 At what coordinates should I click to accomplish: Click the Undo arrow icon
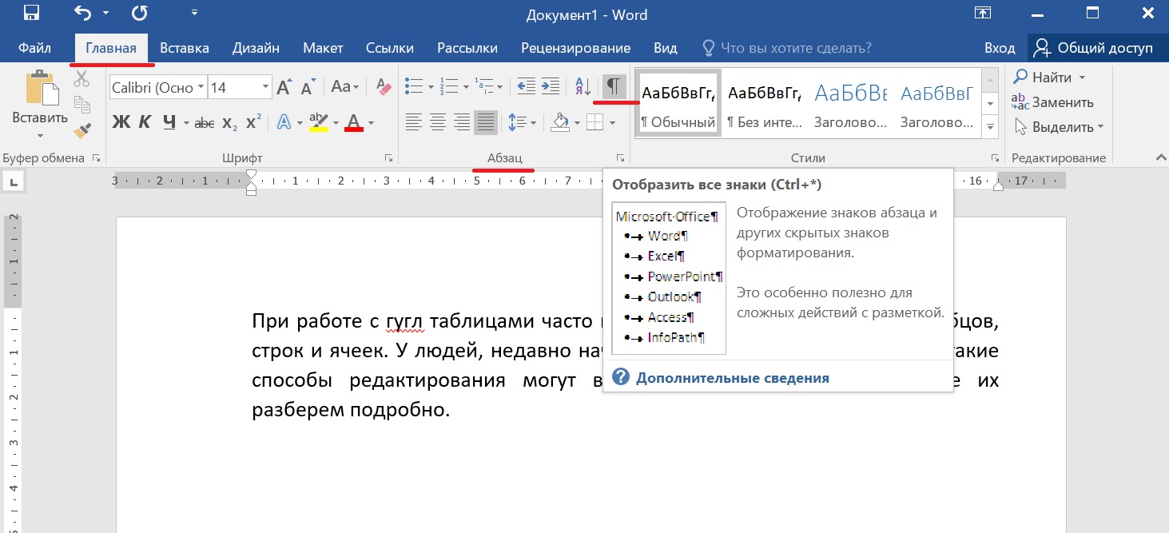[x=82, y=14]
